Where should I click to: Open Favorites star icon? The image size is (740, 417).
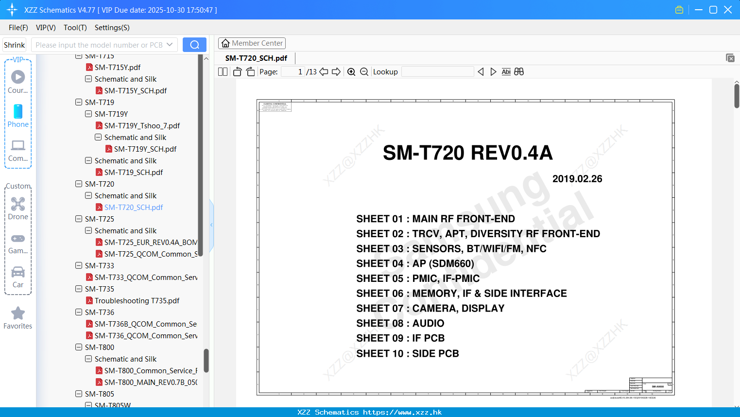[18, 313]
